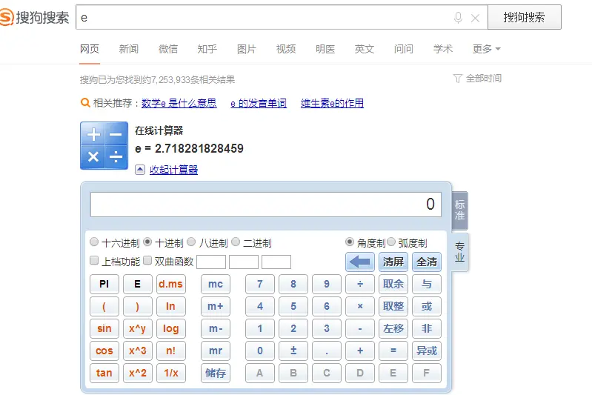The image size is (592, 395).
Task: Click the mr memory recall key
Action: [x=216, y=351]
